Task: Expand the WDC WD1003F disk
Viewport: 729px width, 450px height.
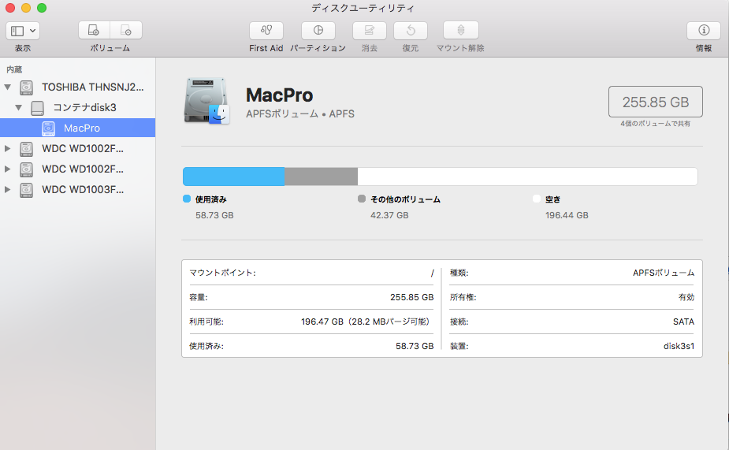Action: (9, 189)
